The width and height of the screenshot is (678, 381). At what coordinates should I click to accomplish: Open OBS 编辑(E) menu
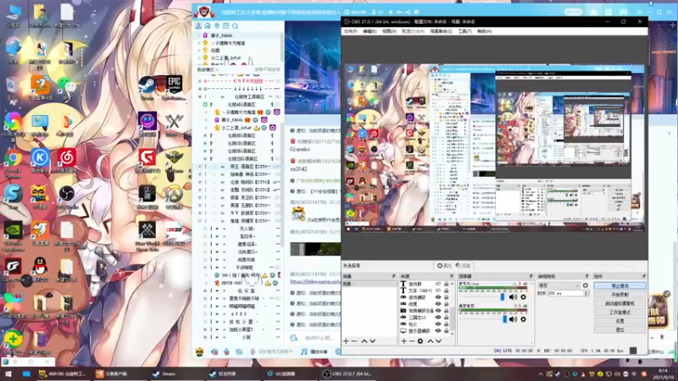click(370, 31)
